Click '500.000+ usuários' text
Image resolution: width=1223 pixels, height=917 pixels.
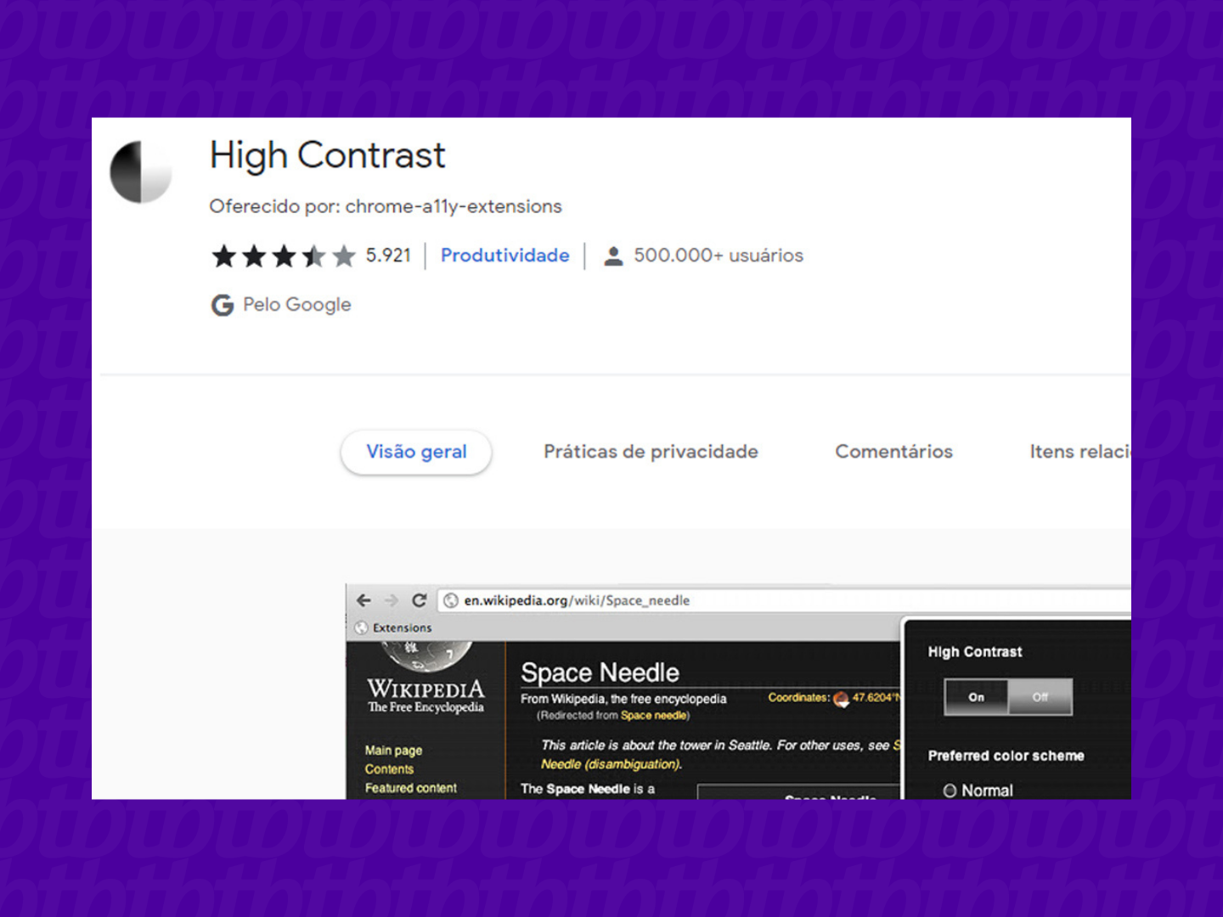coord(719,256)
